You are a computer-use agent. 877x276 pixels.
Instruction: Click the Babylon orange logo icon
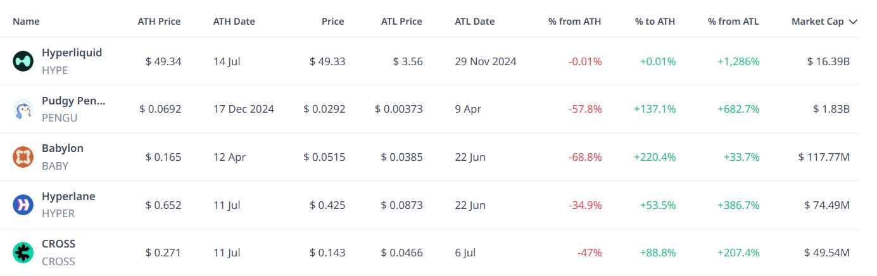click(23, 157)
